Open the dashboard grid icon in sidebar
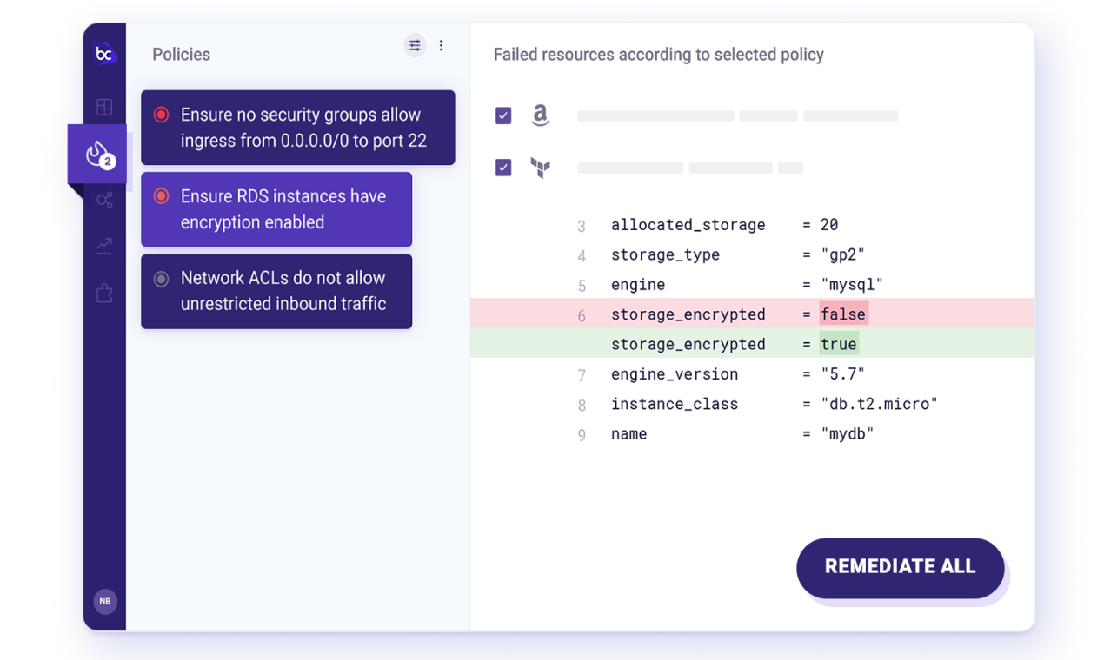This screenshot has height=660, width=1104. (x=104, y=107)
